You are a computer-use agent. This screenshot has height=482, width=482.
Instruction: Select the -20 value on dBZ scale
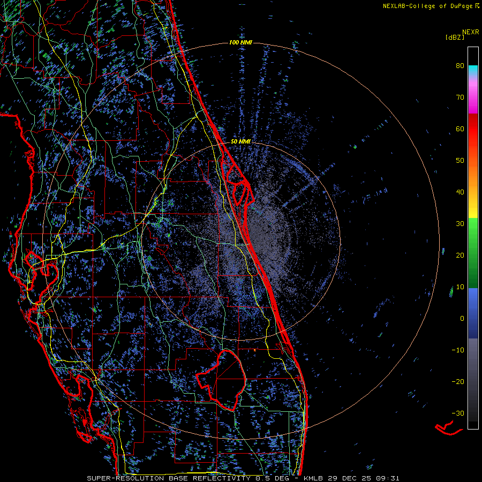458,382
